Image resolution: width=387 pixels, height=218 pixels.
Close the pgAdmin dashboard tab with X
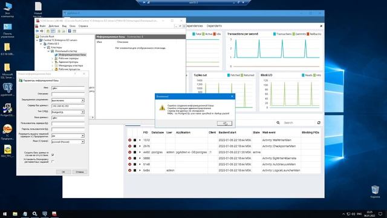coord(321,26)
